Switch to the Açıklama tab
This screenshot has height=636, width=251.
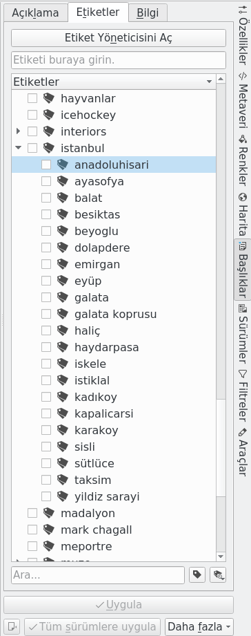pyautogui.click(x=35, y=13)
